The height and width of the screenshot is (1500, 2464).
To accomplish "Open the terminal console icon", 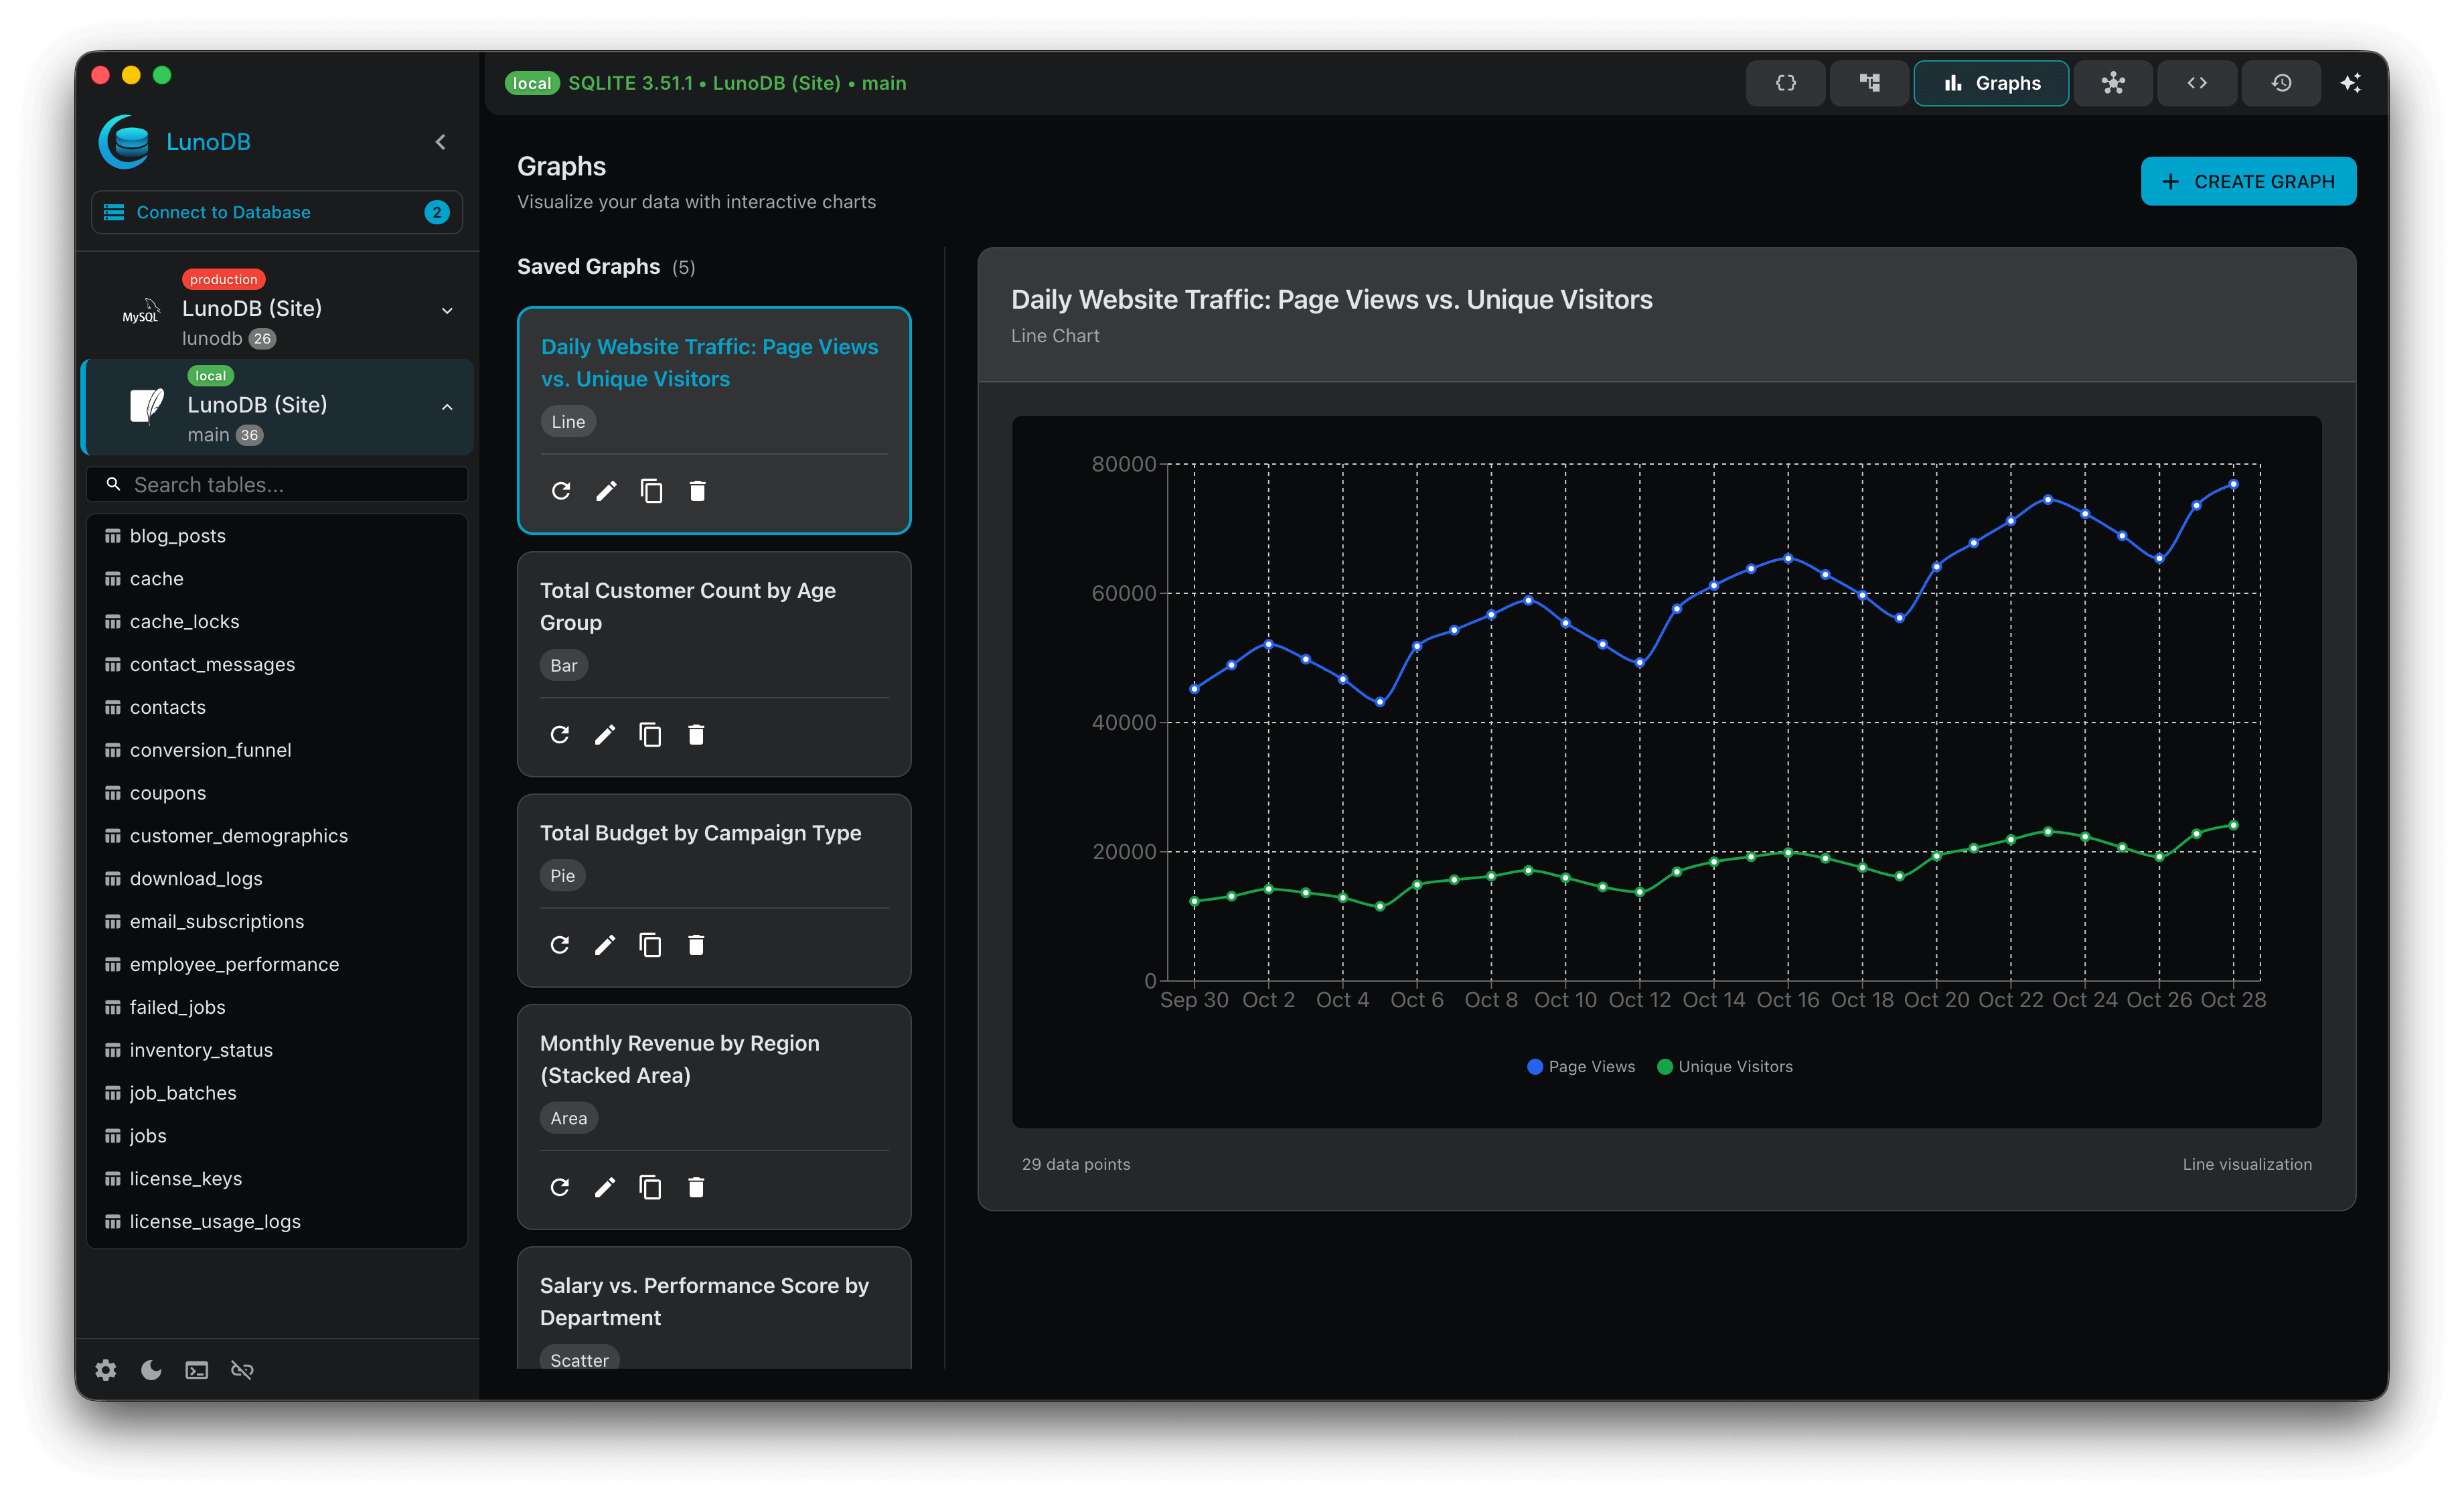I will click(x=196, y=1370).
